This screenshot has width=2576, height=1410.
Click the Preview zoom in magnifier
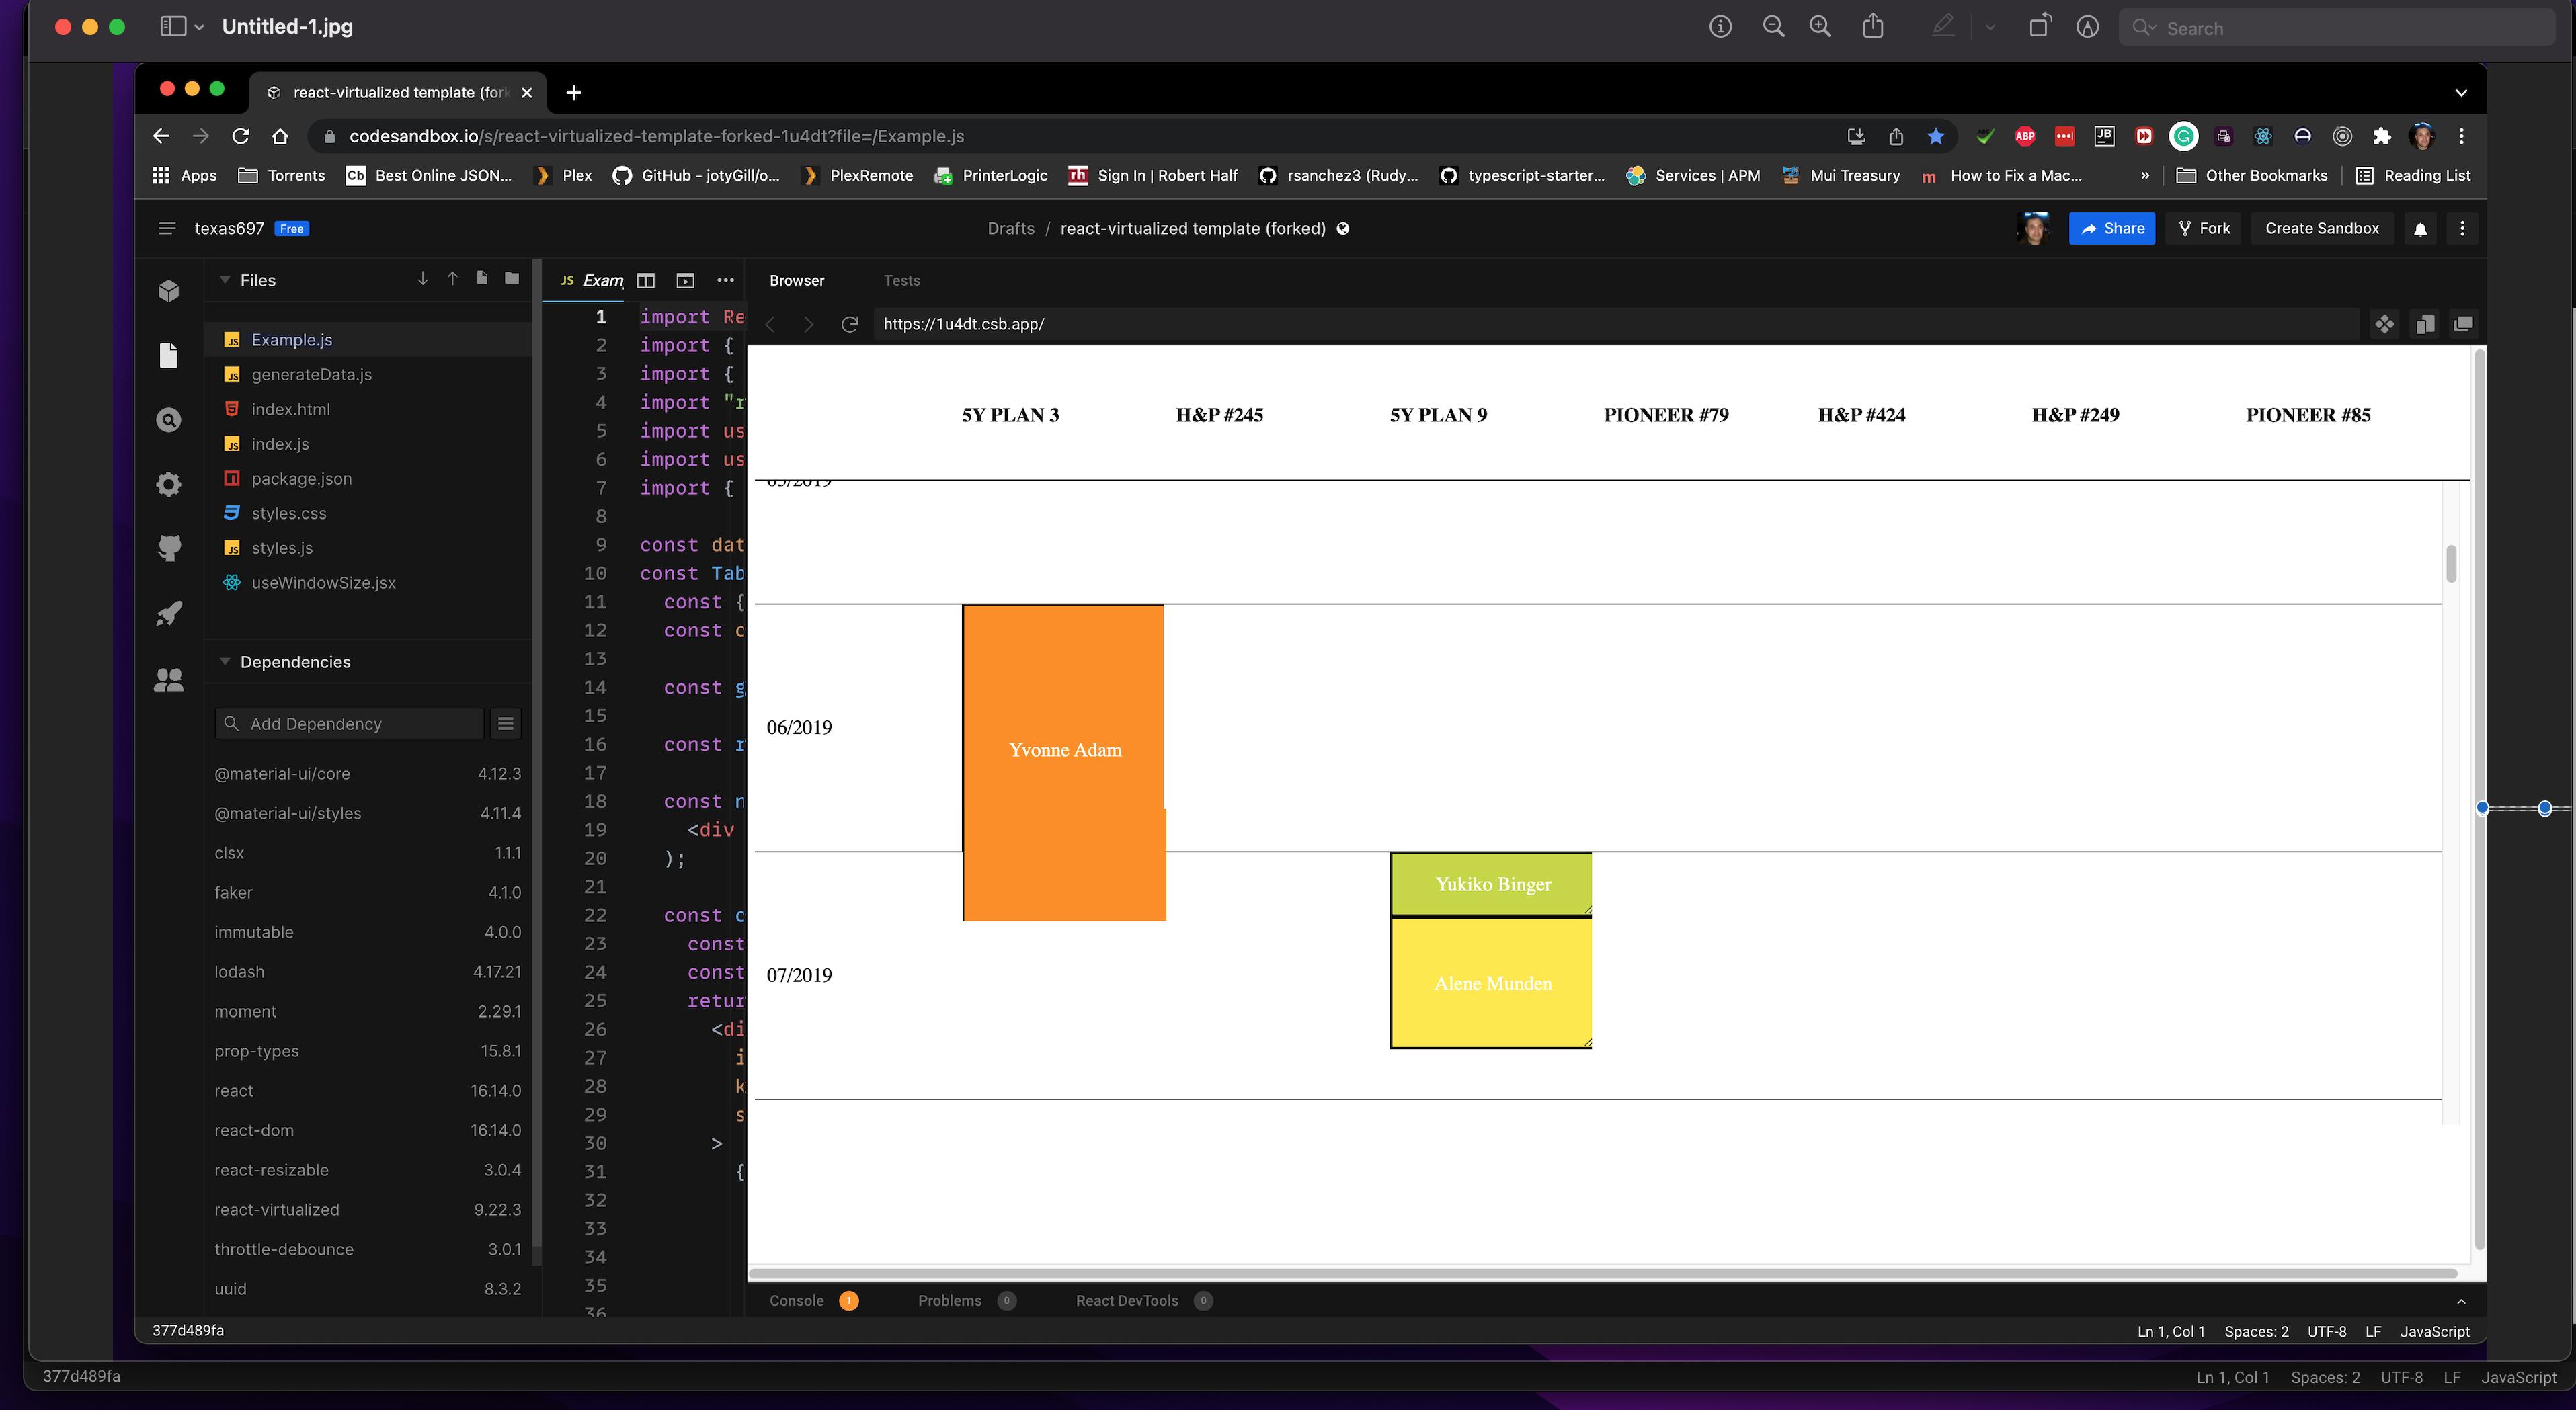(1821, 27)
